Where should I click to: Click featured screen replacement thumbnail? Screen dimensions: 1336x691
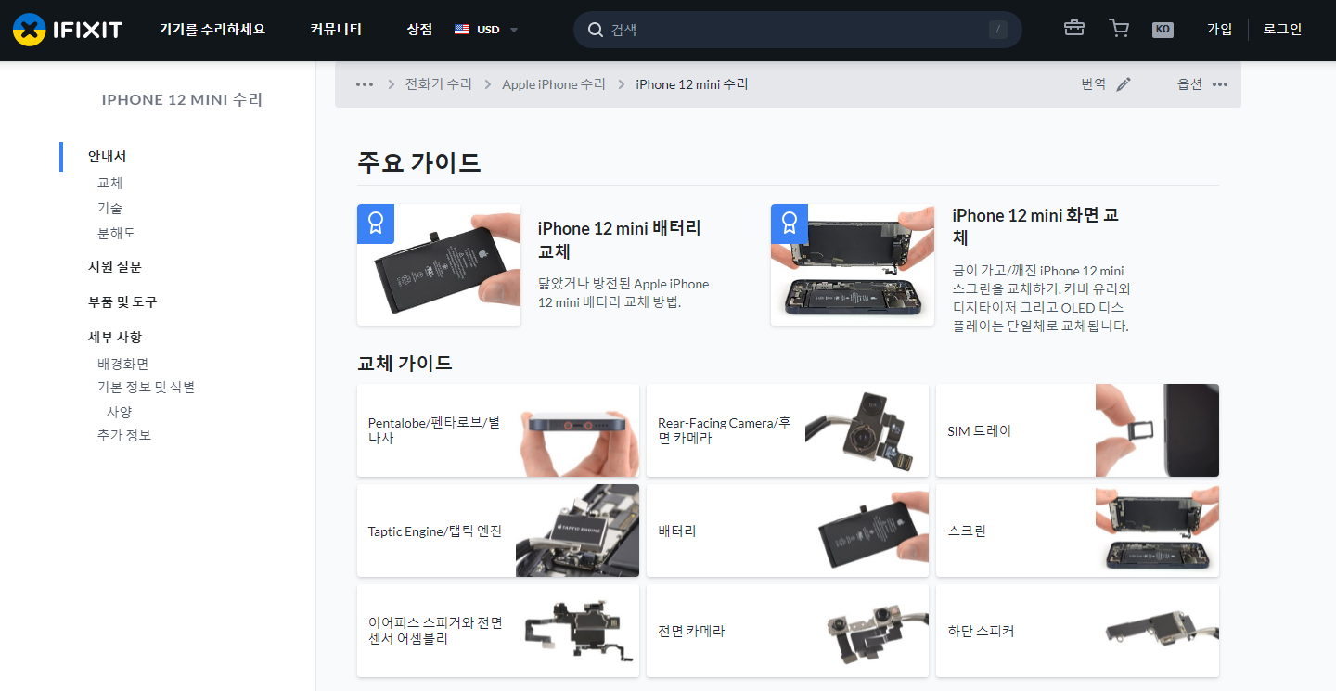[853, 265]
